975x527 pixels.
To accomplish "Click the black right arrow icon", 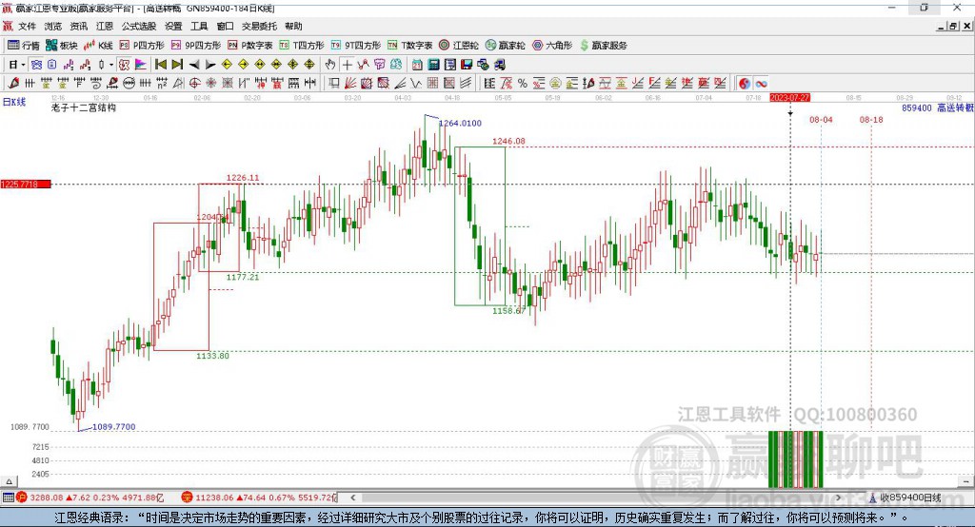I will click(210, 65).
